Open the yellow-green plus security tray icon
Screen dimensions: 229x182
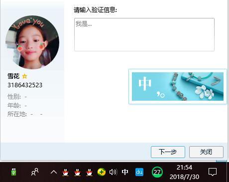(x=102, y=172)
